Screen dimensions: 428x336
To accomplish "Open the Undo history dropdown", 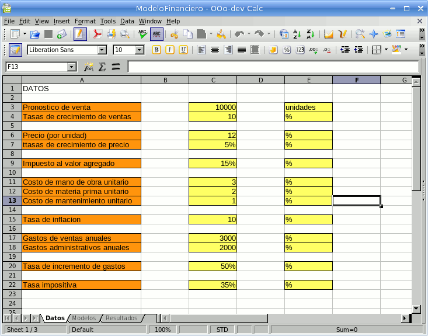I will (249, 34).
